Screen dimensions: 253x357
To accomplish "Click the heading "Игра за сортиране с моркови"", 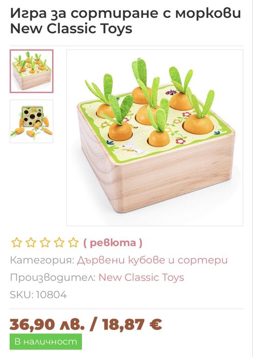I will pyautogui.click(x=125, y=13).
